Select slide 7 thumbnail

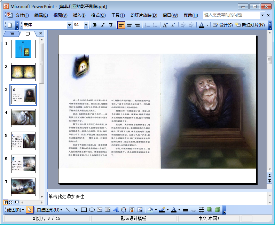tap(23, 187)
